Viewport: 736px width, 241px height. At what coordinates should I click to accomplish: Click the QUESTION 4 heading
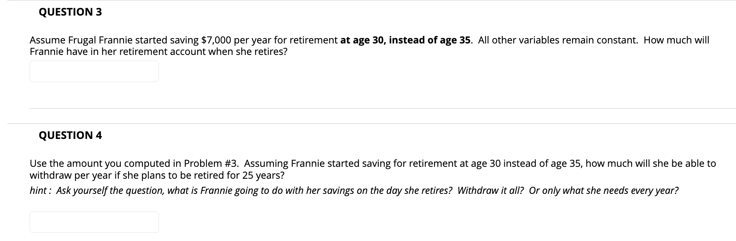(x=70, y=135)
